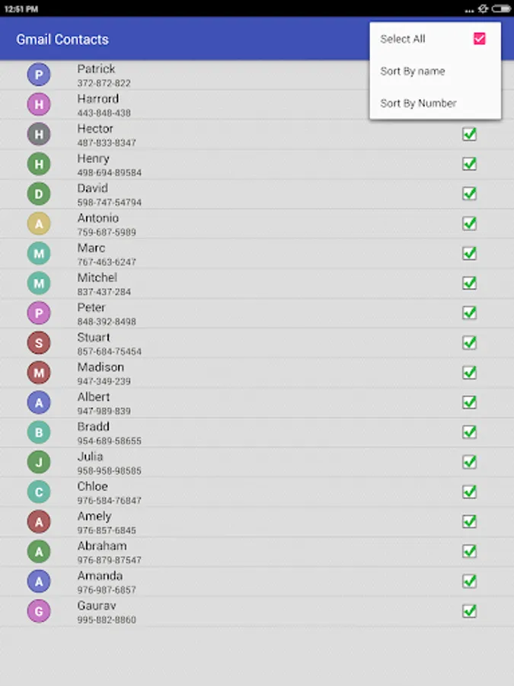Viewport: 514px width, 686px height.
Task: Tap the Amanda contact name
Action: (x=100, y=575)
